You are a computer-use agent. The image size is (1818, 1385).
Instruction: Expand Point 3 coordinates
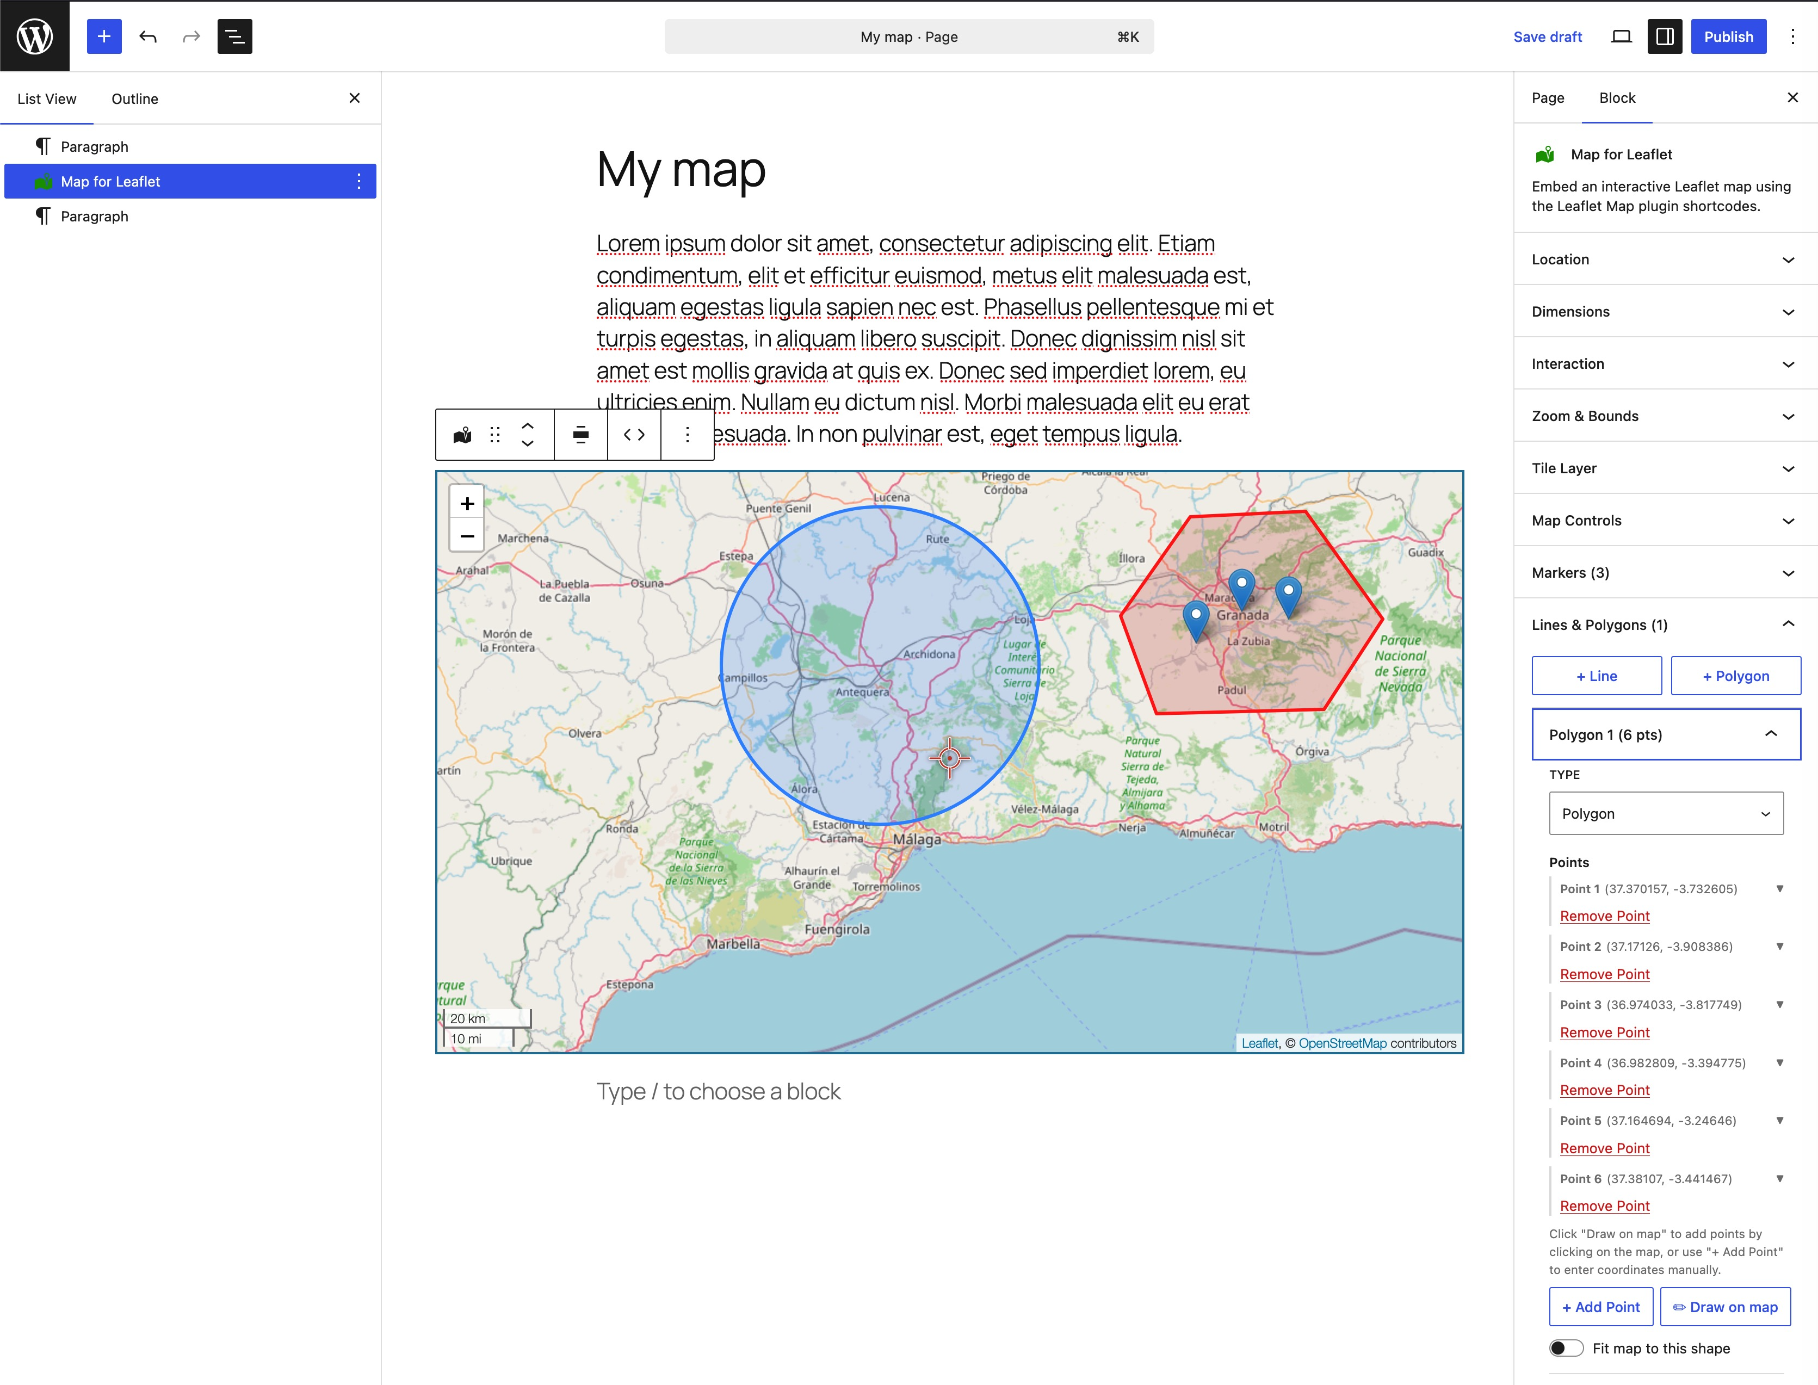coord(1779,1005)
